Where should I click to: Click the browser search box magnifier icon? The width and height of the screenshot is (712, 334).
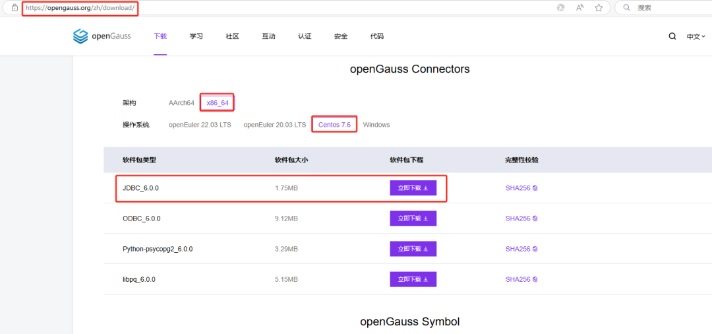(x=626, y=8)
